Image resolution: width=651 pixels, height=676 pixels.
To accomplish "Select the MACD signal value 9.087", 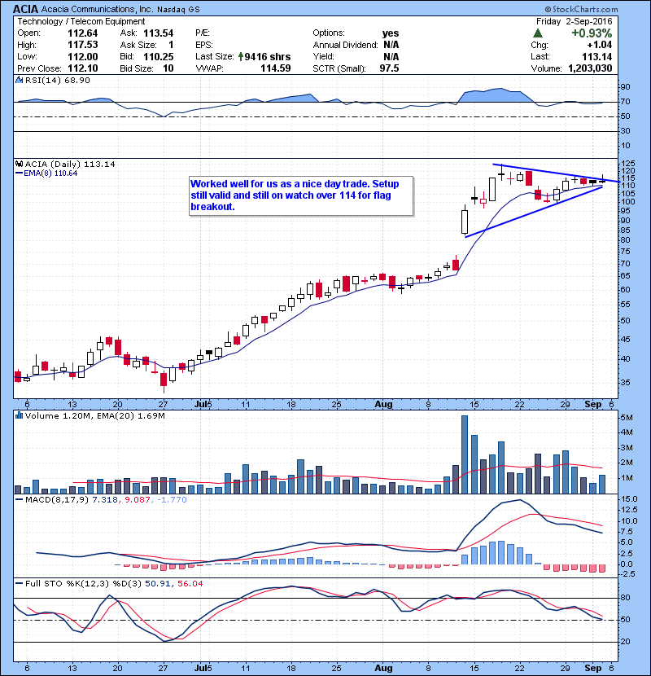I will pyautogui.click(x=138, y=500).
